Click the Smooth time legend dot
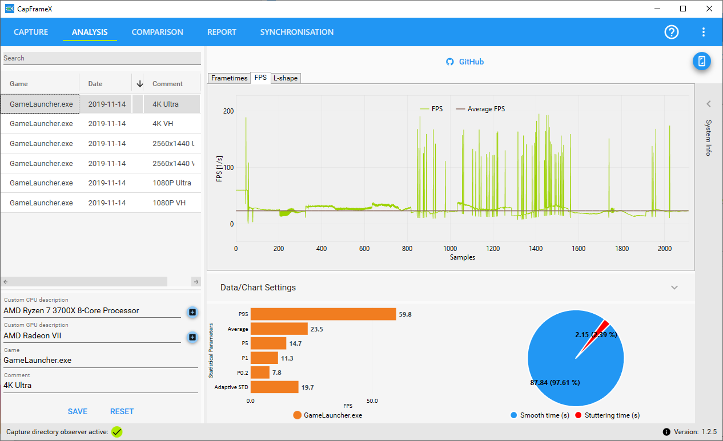723x441 pixels. click(514, 415)
